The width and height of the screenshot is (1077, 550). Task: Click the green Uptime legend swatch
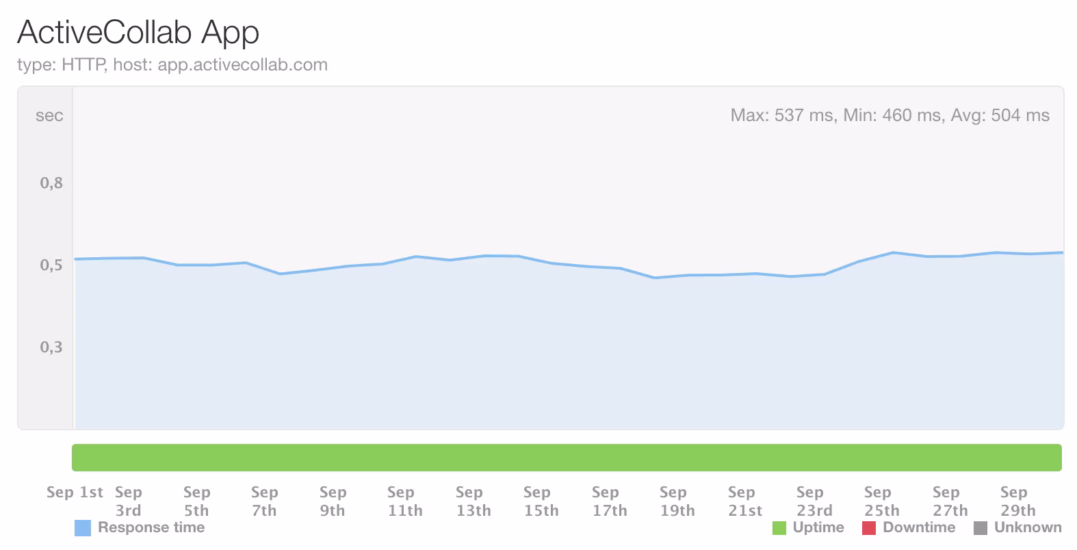[779, 528]
